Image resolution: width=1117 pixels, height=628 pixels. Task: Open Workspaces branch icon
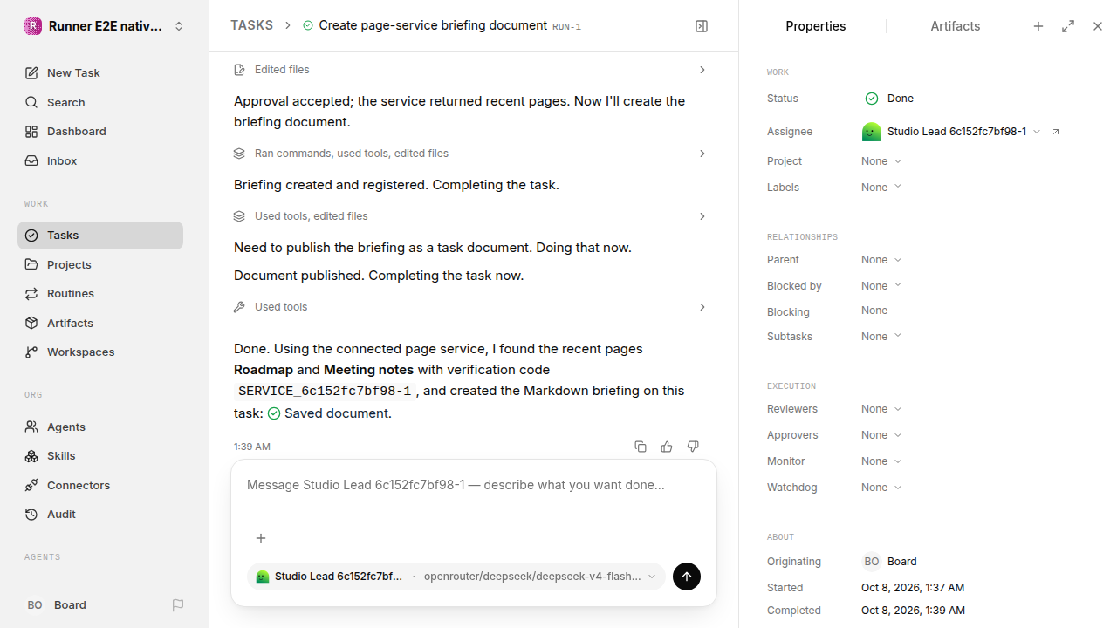tap(31, 352)
